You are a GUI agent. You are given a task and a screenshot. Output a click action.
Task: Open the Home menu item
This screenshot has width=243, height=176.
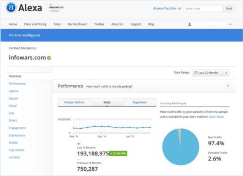pyautogui.click(x=13, y=24)
